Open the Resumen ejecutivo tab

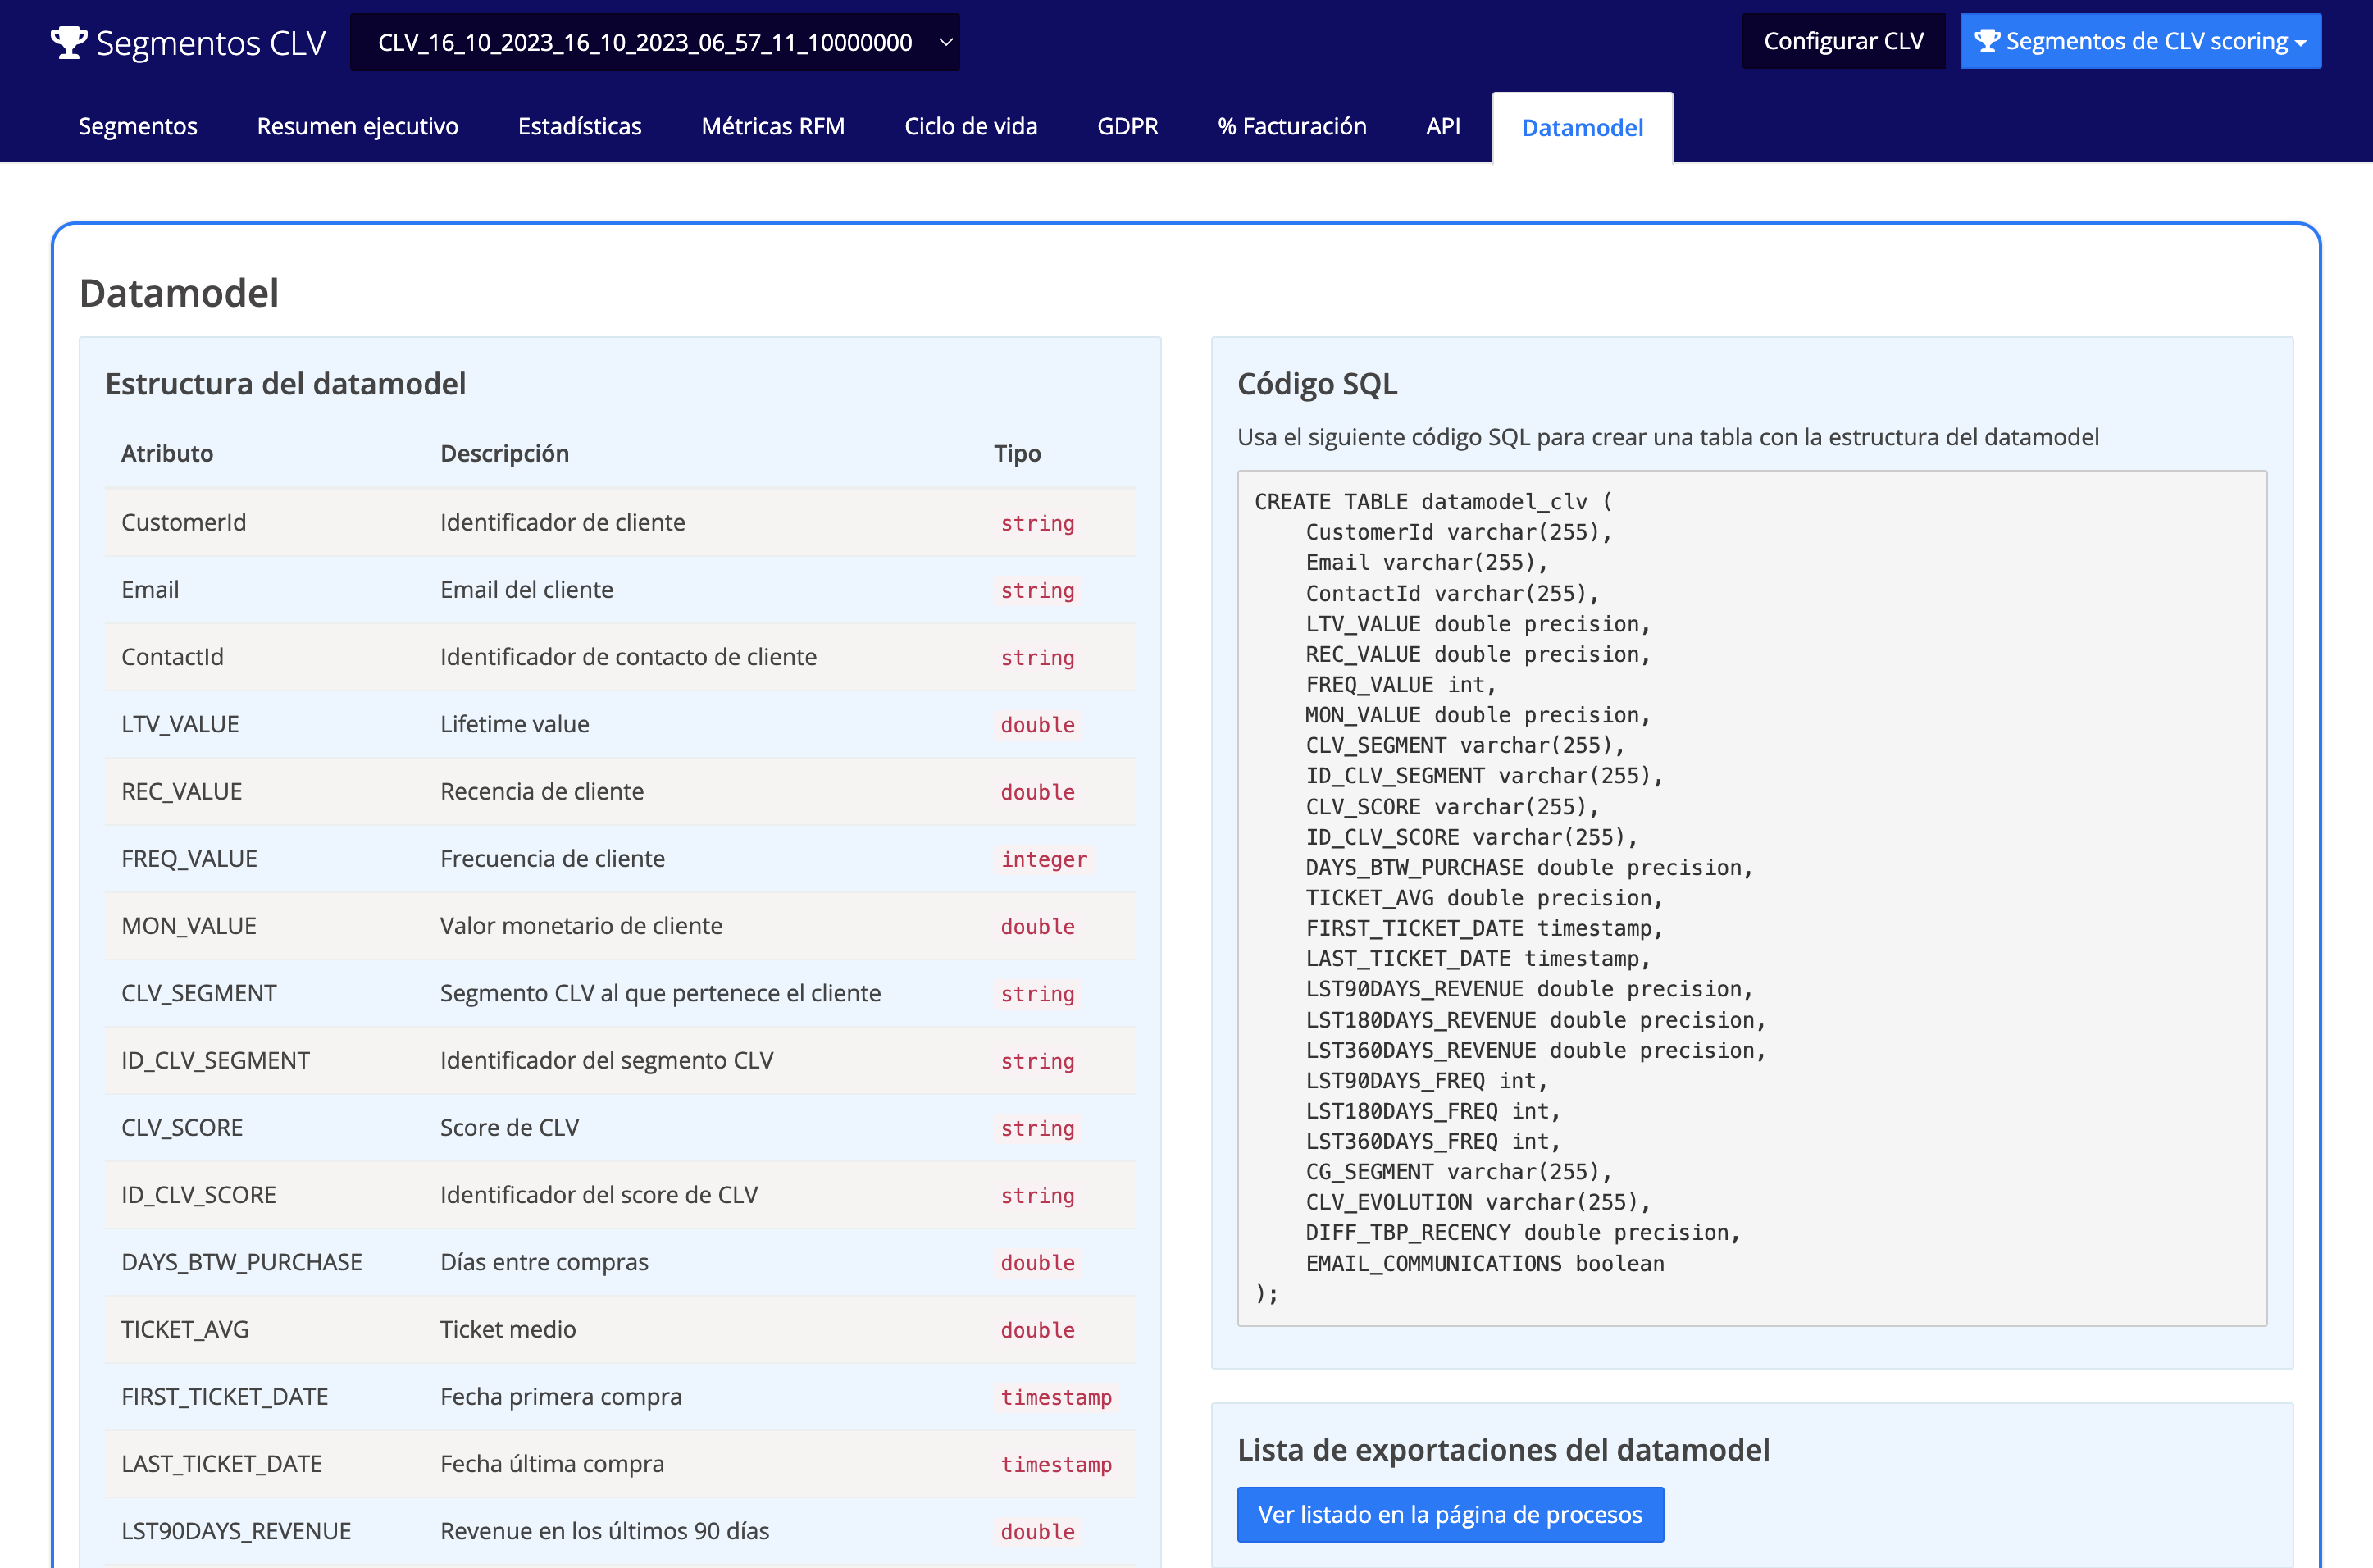pyautogui.click(x=357, y=126)
